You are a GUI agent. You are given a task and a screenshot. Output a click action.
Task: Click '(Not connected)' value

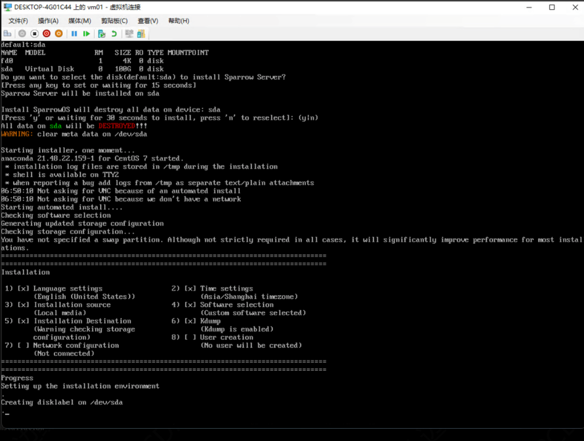pyautogui.click(x=64, y=354)
